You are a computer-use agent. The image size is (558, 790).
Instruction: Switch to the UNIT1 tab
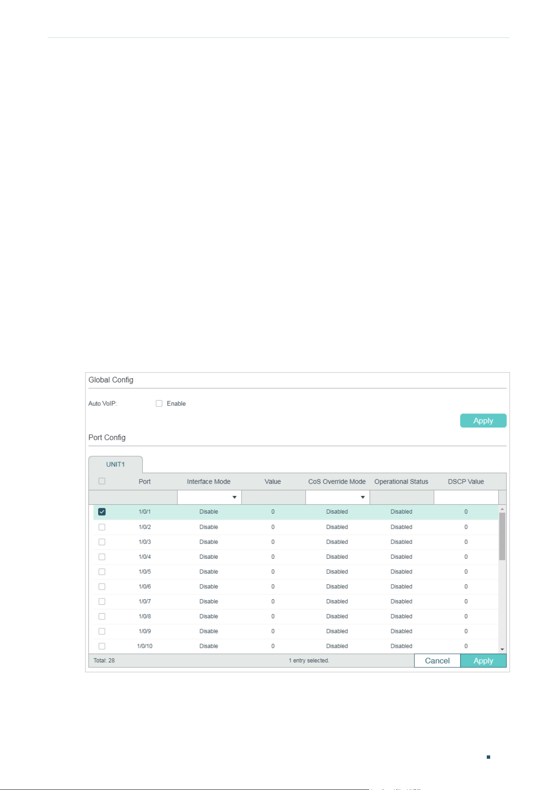pyautogui.click(x=115, y=464)
